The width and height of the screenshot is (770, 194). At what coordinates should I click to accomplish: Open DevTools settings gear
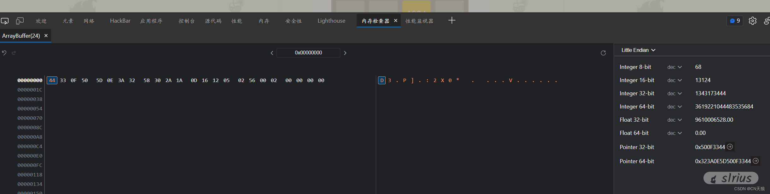tap(753, 21)
